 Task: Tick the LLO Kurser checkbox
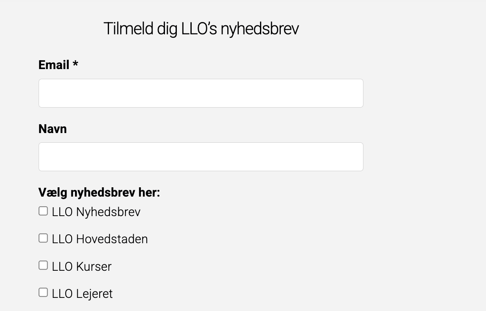pos(43,265)
